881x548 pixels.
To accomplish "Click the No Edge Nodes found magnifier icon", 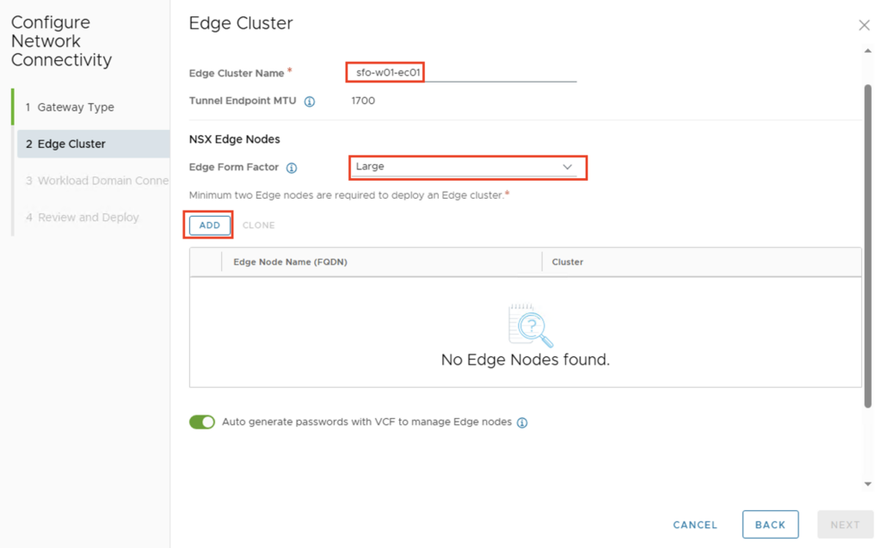I will point(530,325).
